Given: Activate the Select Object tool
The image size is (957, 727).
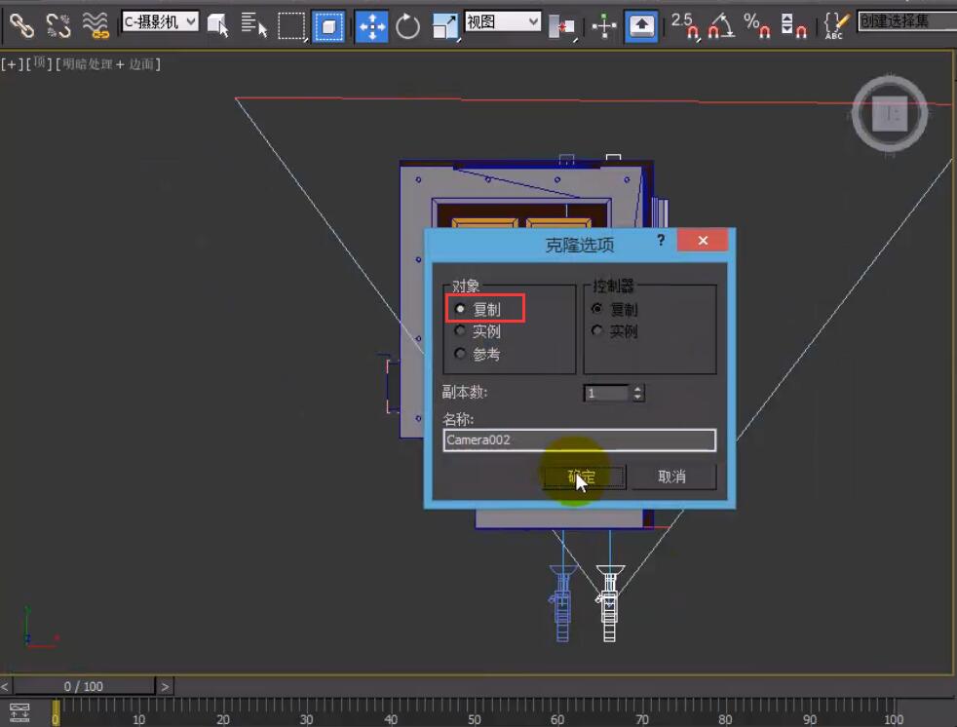Looking at the screenshot, I should (x=218, y=25).
